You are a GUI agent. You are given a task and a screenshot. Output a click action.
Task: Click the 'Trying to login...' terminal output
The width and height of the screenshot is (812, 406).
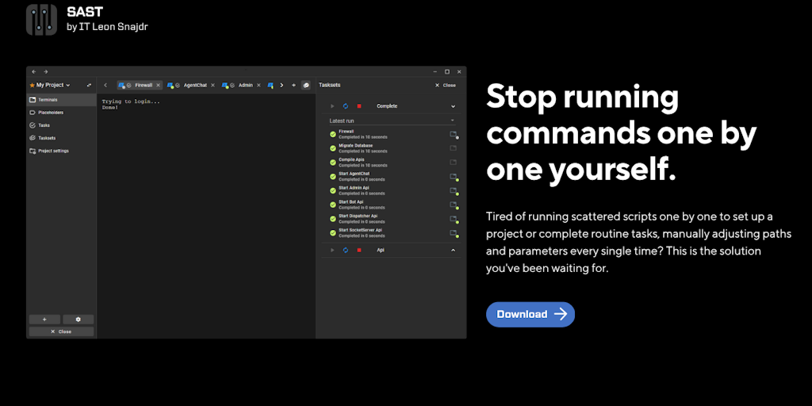(x=131, y=101)
